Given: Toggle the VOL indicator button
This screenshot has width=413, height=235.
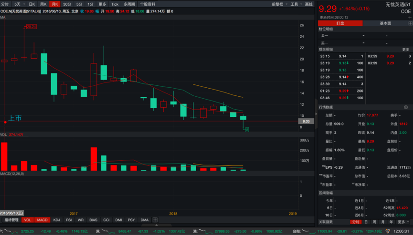Looking at the screenshot, I should [28, 220].
